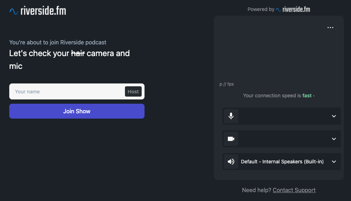
Task: Click the 'Need help?' text
Action: point(256,190)
